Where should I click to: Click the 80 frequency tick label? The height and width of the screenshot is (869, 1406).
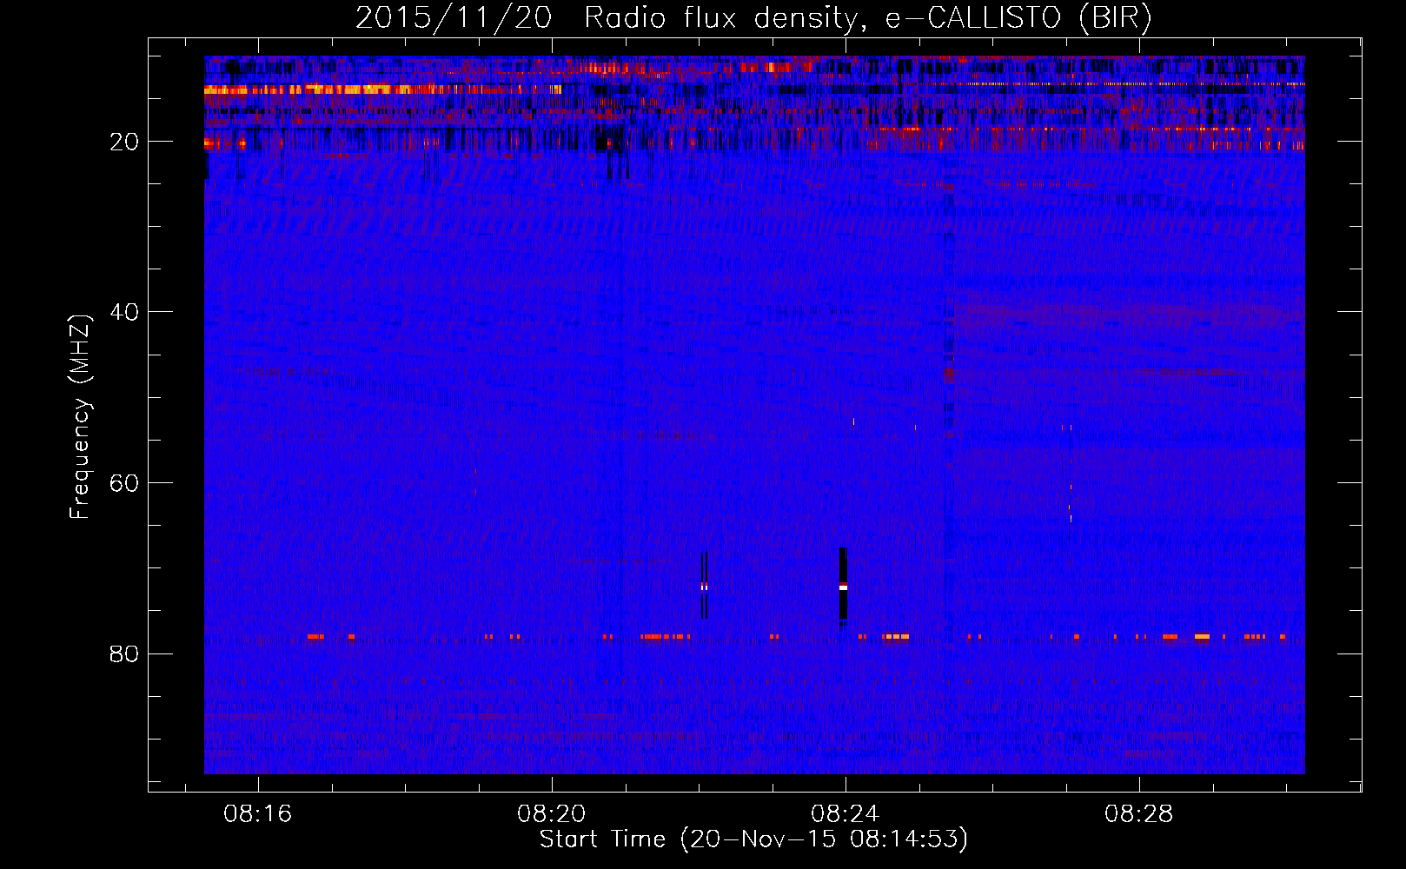[125, 653]
